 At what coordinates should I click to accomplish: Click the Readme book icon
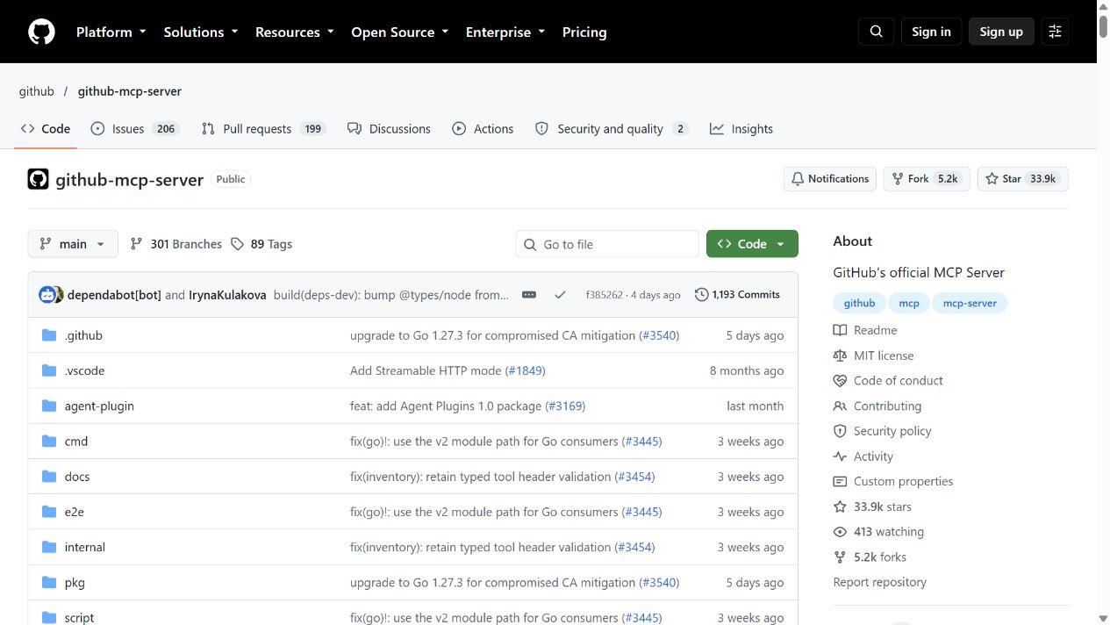(x=840, y=330)
